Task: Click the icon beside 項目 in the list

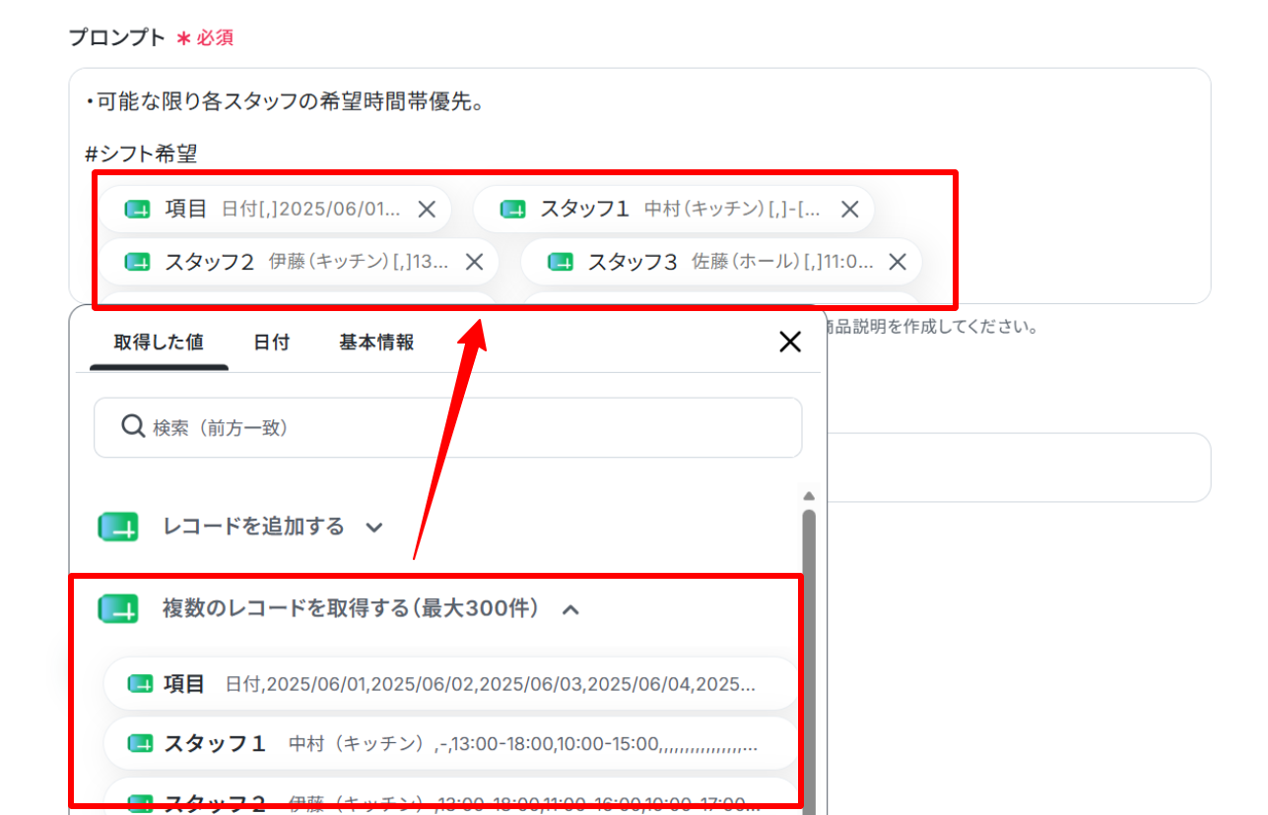Action: 141,684
